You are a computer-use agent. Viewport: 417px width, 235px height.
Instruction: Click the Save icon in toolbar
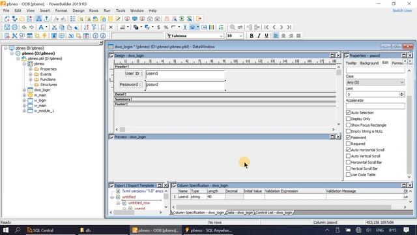point(7,27)
